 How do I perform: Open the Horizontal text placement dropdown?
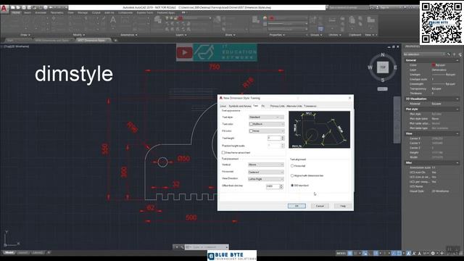[x=266, y=172]
